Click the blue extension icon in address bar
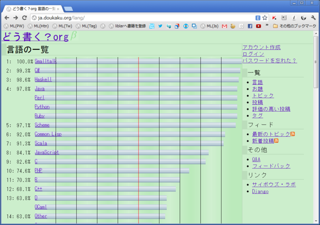 258,18
